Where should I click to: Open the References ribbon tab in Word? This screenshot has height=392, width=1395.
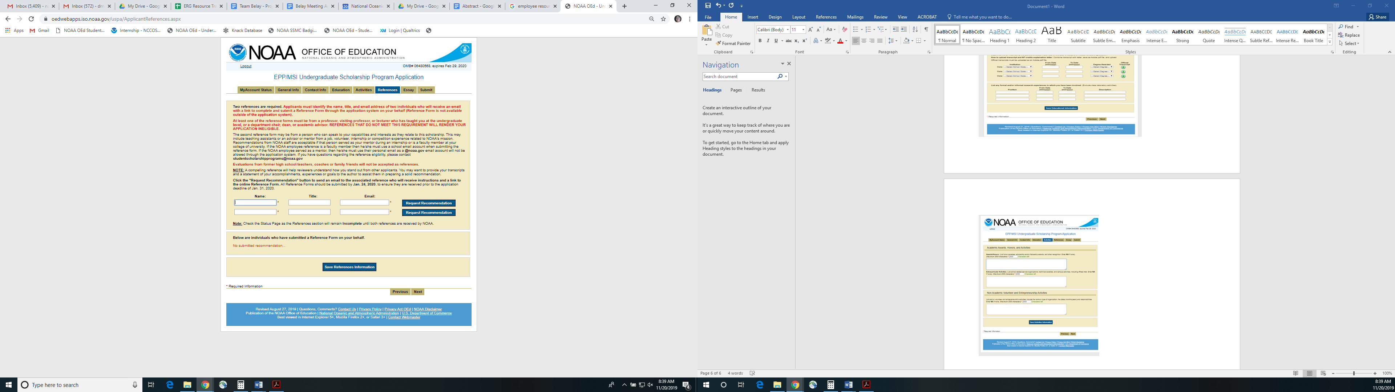tap(826, 17)
